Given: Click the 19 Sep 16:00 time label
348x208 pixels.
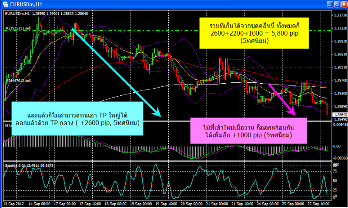Looking at the screenshot, I should click(x=166, y=204).
